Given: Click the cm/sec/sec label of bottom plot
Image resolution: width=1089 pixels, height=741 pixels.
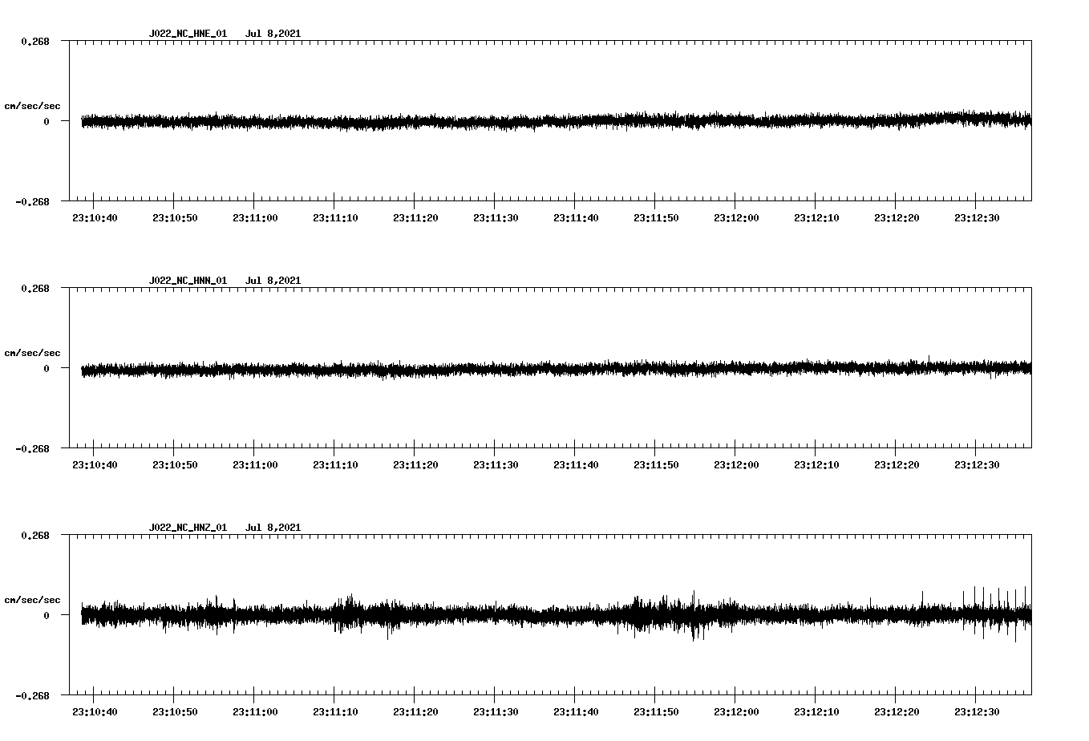Looking at the screenshot, I should point(33,599).
